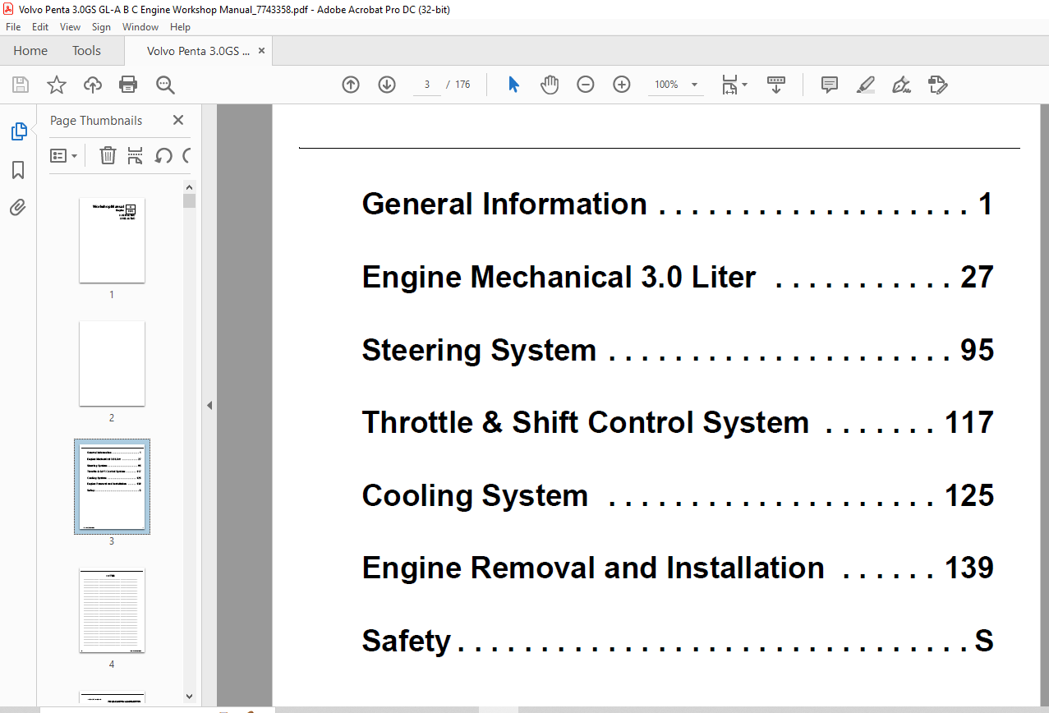The height and width of the screenshot is (713, 1049).
Task: Click the Throttle & Shift Control System entry
Action: pos(678,422)
